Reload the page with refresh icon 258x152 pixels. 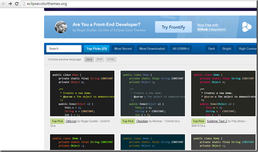[x=17, y=4]
